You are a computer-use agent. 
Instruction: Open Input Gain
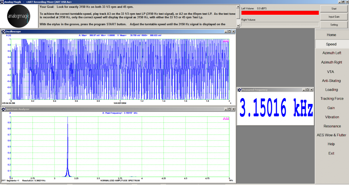tap(334, 17)
